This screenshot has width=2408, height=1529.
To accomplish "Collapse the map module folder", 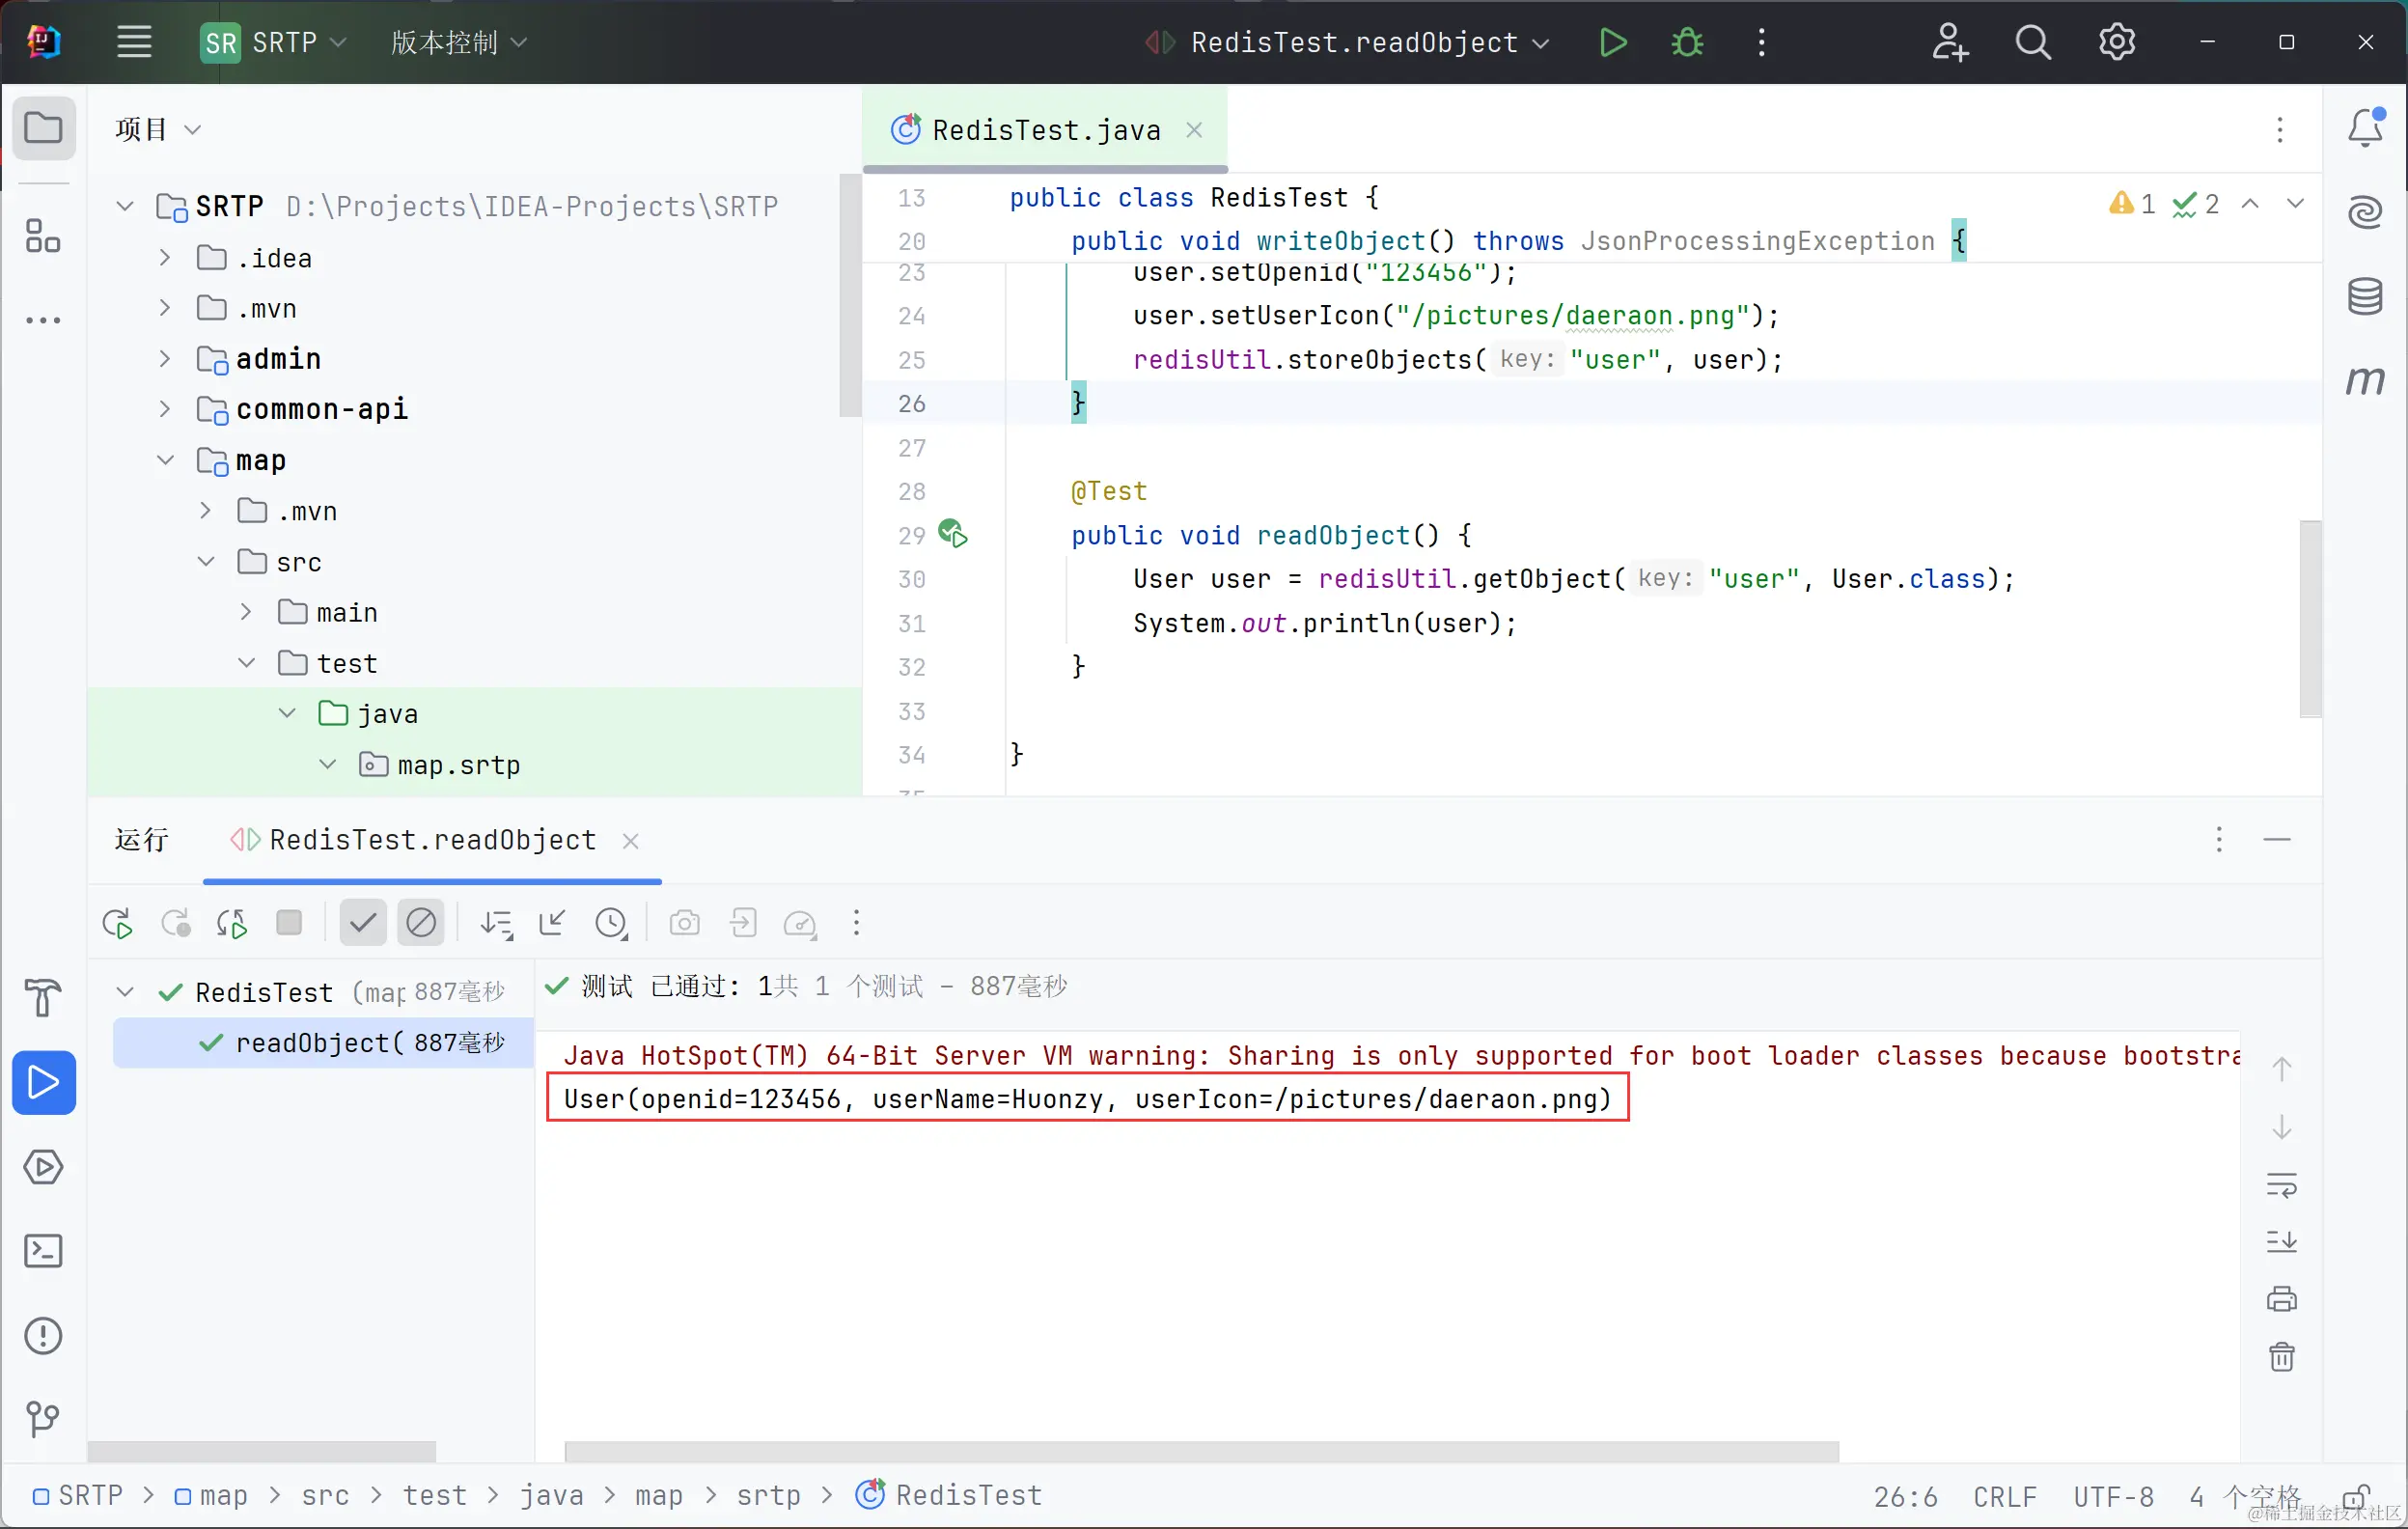I will coord(165,460).
